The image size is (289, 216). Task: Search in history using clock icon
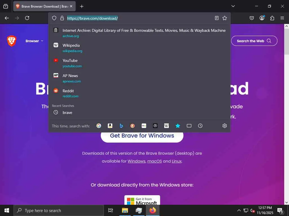[200, 126]
